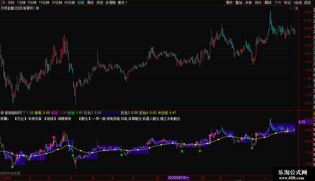The image size is (315, 181).
Task: Click the 用到未来数据 notice text
Action: coord(10,173)
